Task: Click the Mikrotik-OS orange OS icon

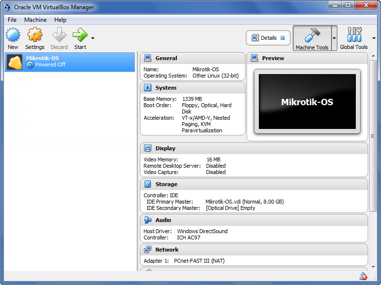Action: [x=15, y=62]
